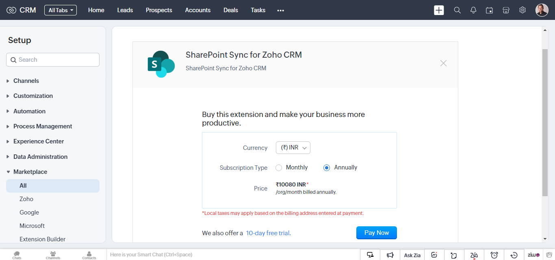Go to the Home tab
This screenshot has height=260, width=555.
coord(96,10)
